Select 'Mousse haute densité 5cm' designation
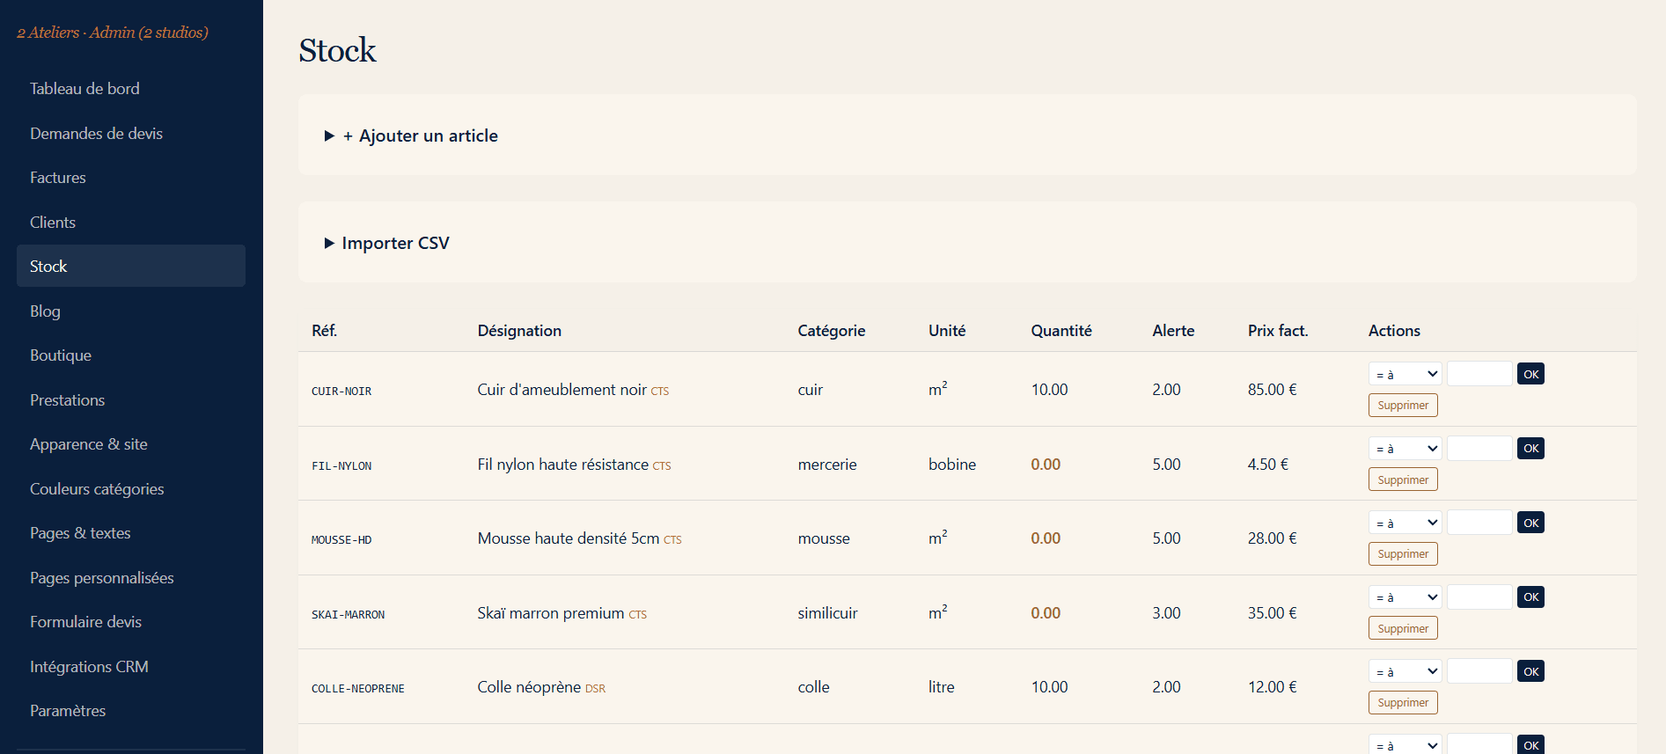Viewport: 1666px width, 754px height. point(569,538)
